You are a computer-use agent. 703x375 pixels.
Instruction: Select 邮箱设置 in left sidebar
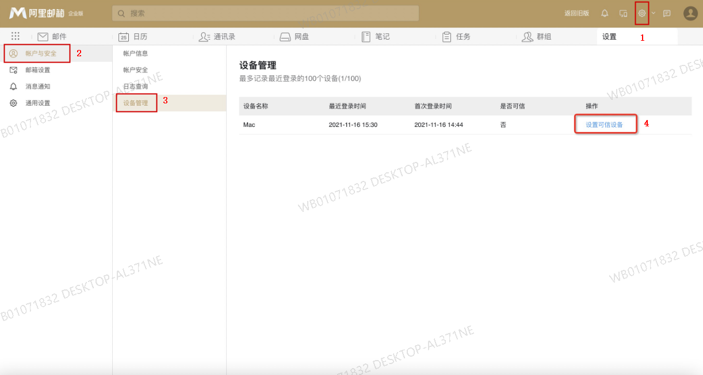37,70
